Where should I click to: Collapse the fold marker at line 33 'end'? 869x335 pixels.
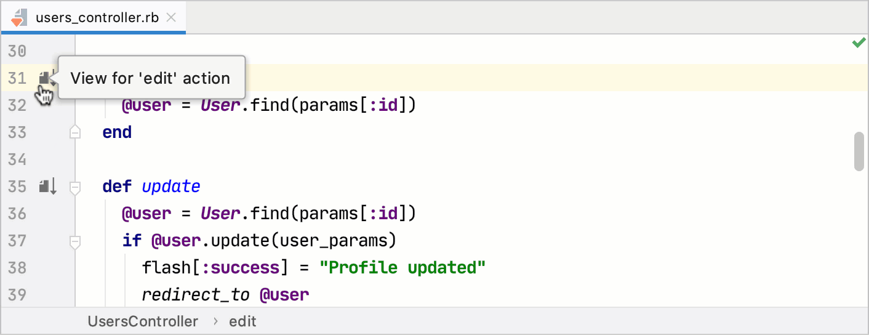[x=75, y=132]
